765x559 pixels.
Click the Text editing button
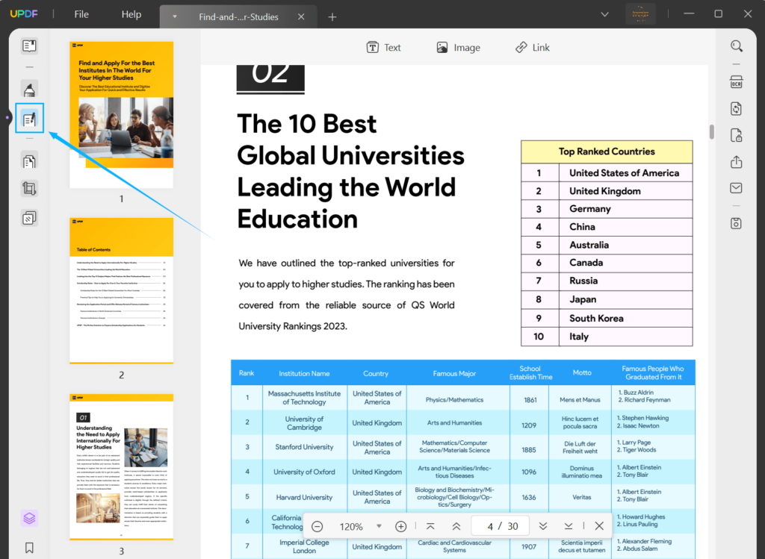tap(383, 48)
